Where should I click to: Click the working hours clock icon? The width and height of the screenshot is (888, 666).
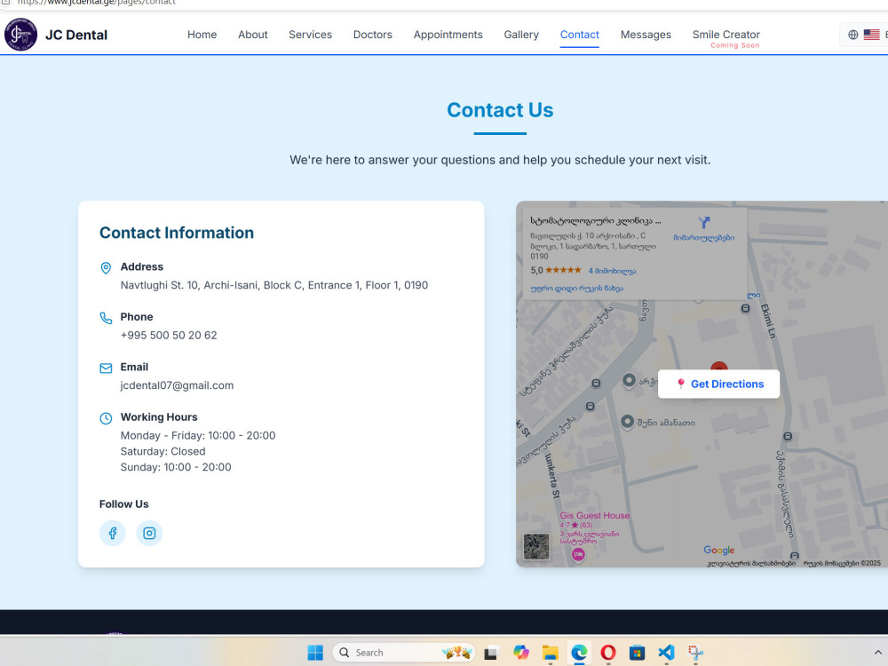(x=106, y=418)
